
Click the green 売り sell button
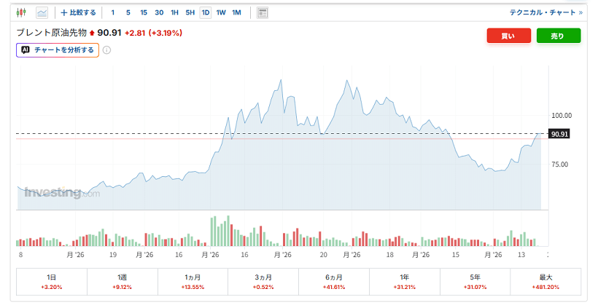tap(559, 36)
